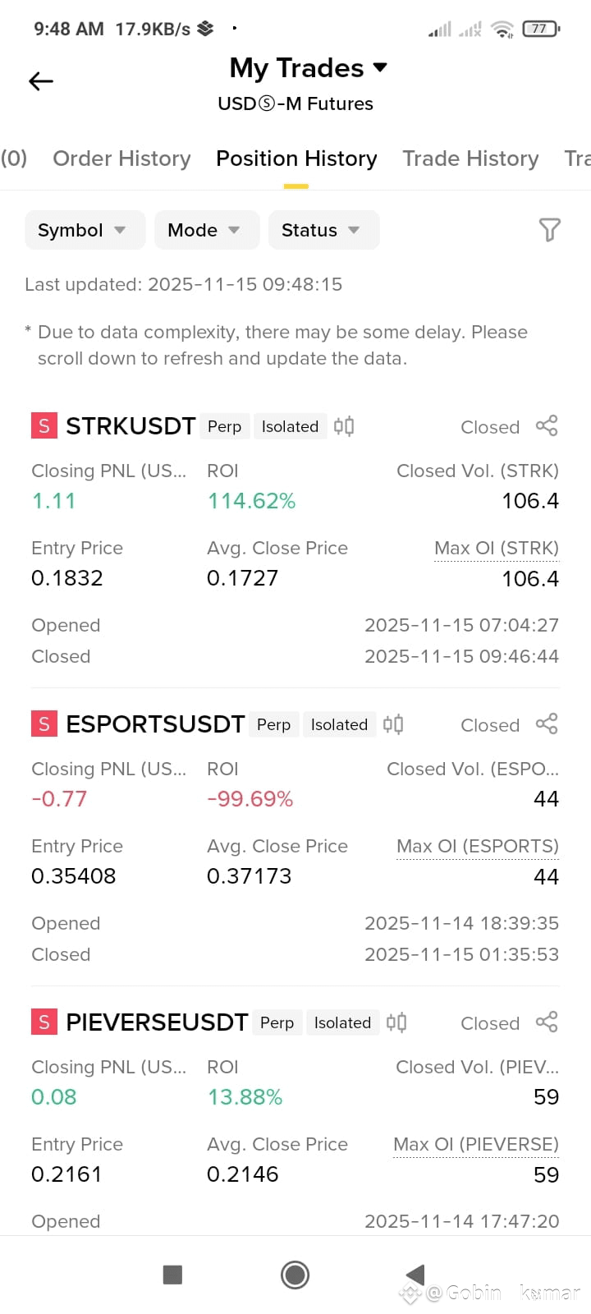Open the My Trades title dropdown

[309, 67]
